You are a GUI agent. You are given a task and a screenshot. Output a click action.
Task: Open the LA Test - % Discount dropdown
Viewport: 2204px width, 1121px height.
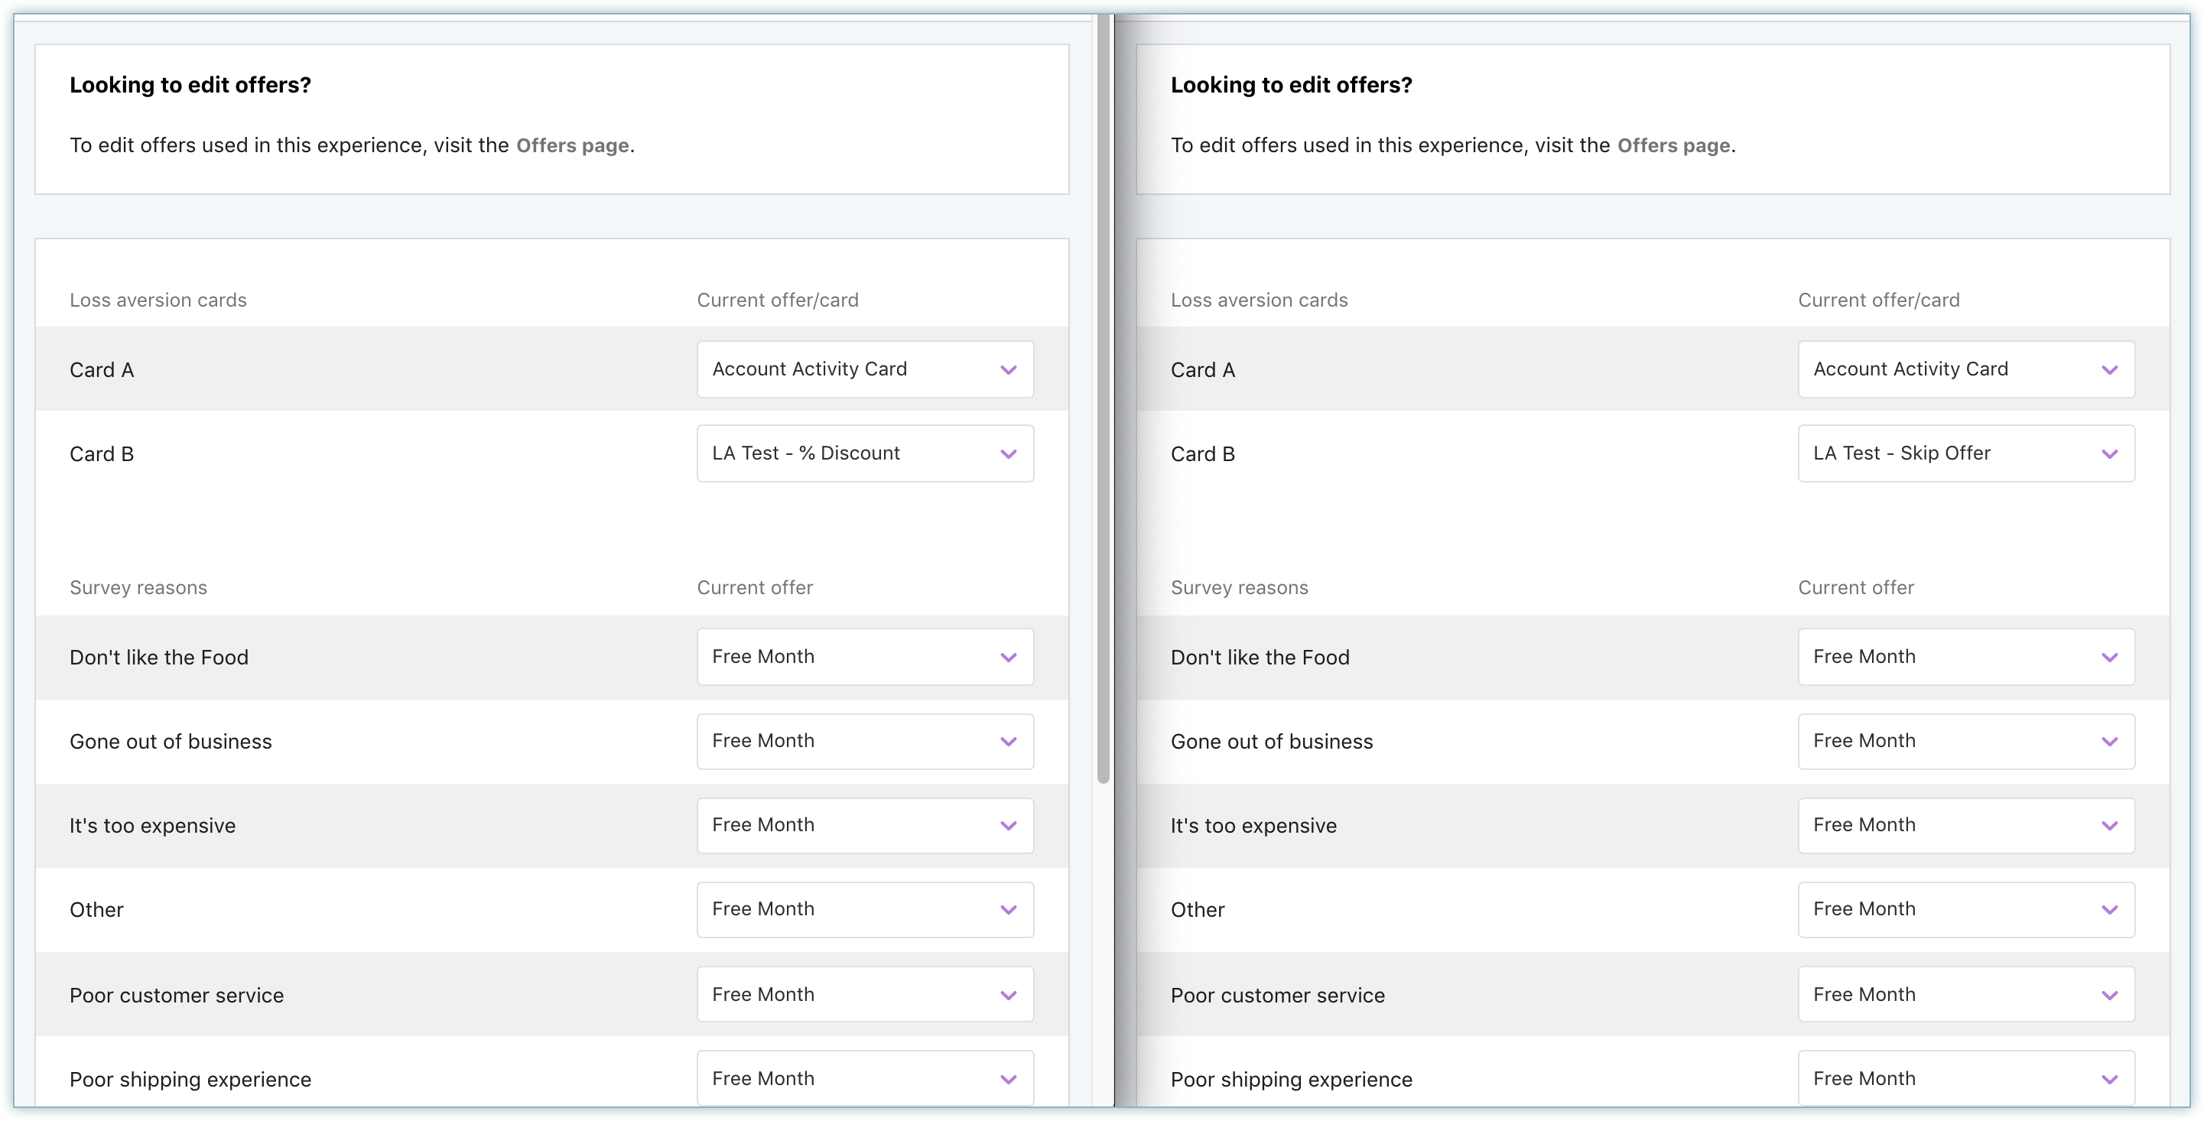(864, 453)
